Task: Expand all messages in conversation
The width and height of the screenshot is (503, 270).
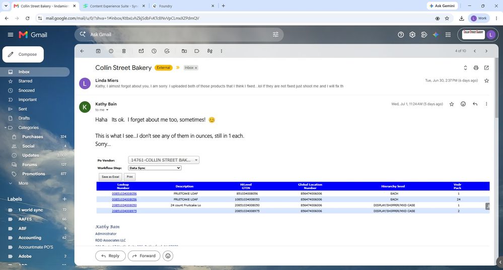Action: click(465, 67)
